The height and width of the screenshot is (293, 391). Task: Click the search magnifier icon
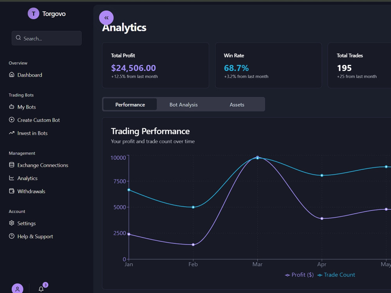18,38
